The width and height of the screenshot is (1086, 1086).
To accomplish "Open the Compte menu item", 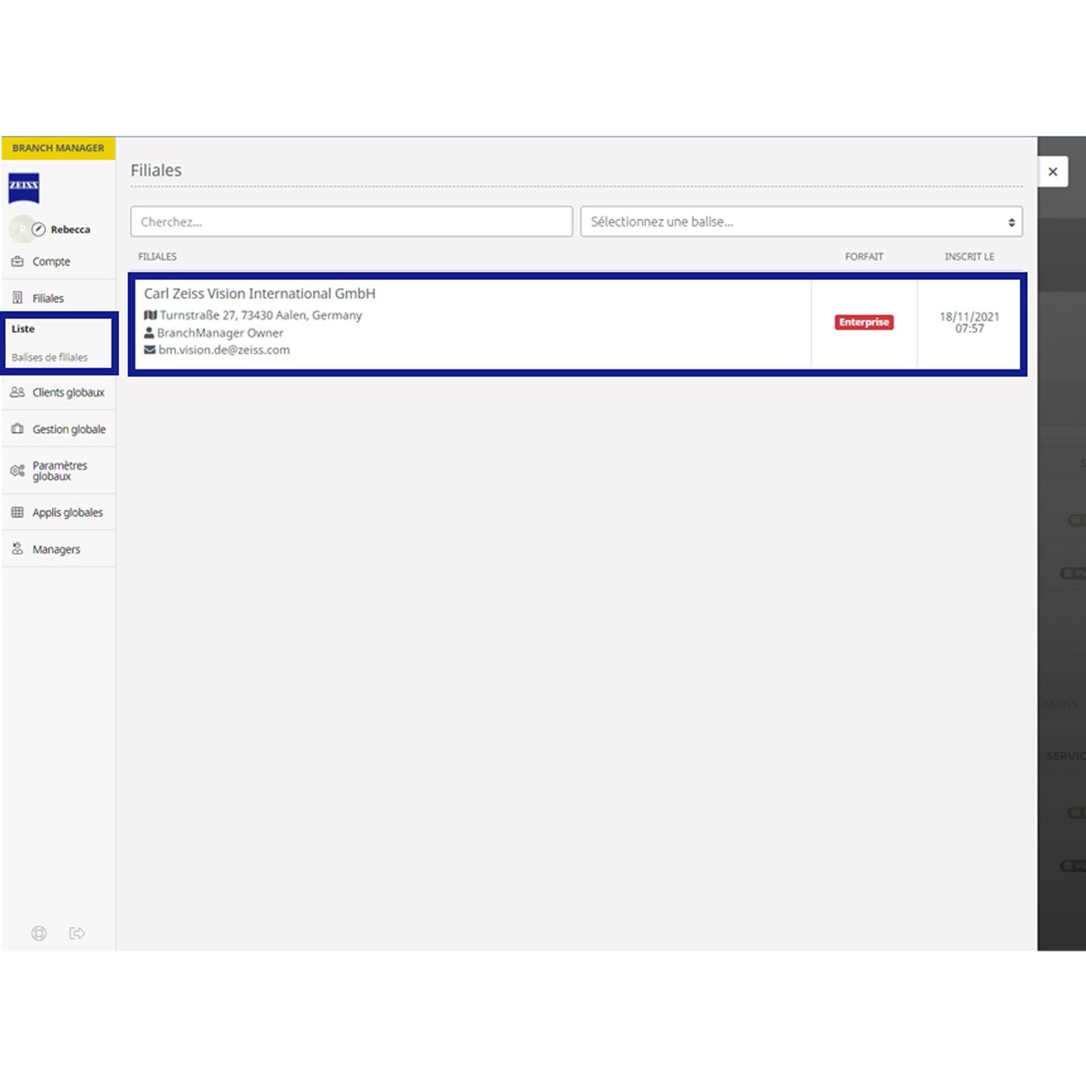I will click(x=59, y=262).
